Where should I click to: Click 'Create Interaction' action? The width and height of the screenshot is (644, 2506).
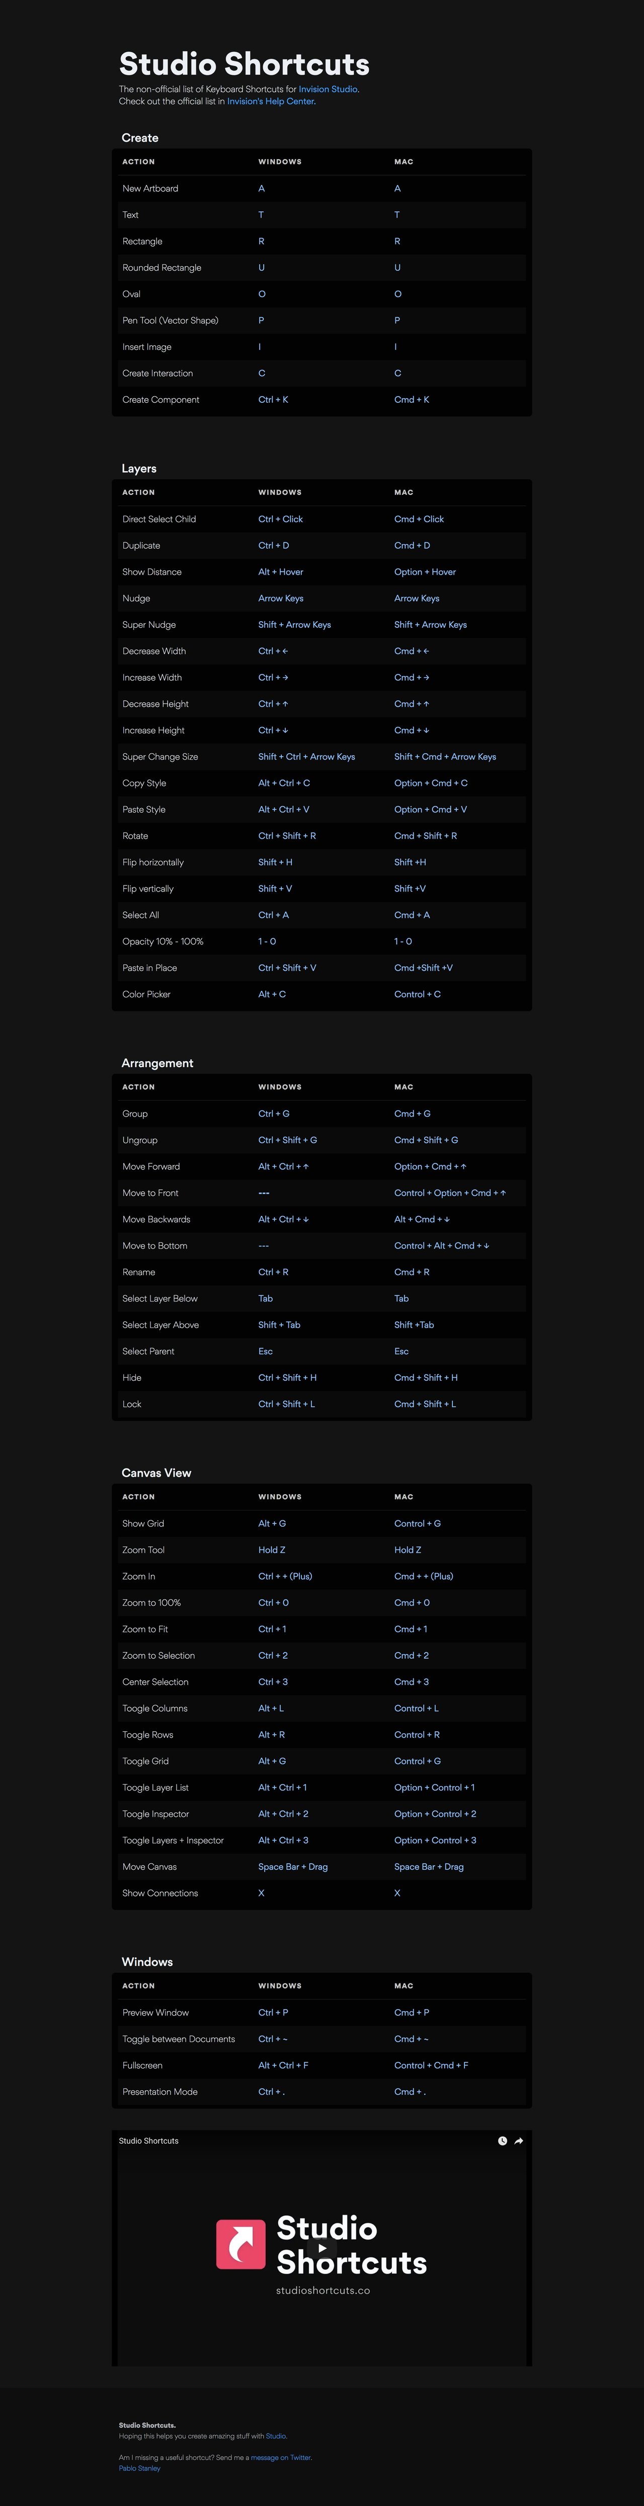pyautogui.click(x=157, y=374)
